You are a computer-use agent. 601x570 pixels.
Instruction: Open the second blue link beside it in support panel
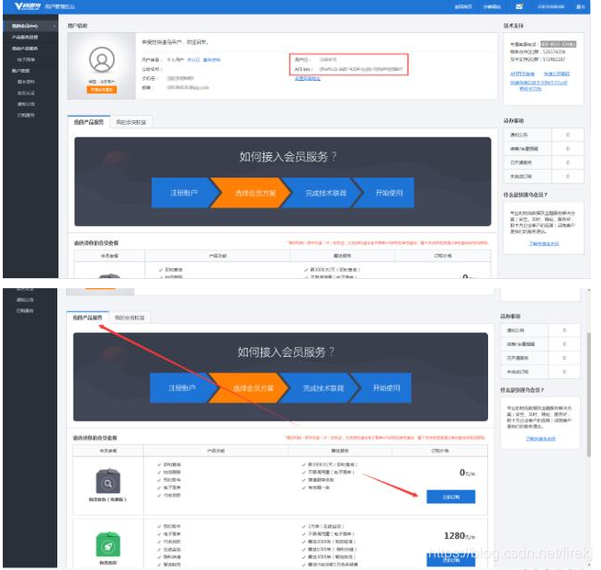[x=557, y=73]
